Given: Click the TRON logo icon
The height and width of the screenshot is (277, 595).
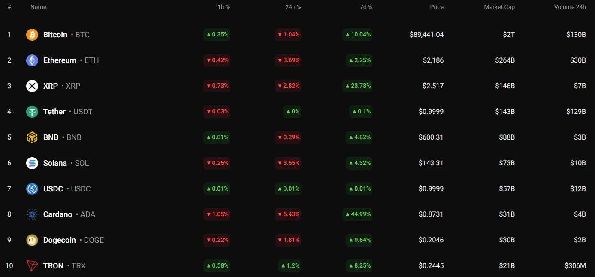Looking at the screenshot, I should pyautogui.click(x=32, y=266).
